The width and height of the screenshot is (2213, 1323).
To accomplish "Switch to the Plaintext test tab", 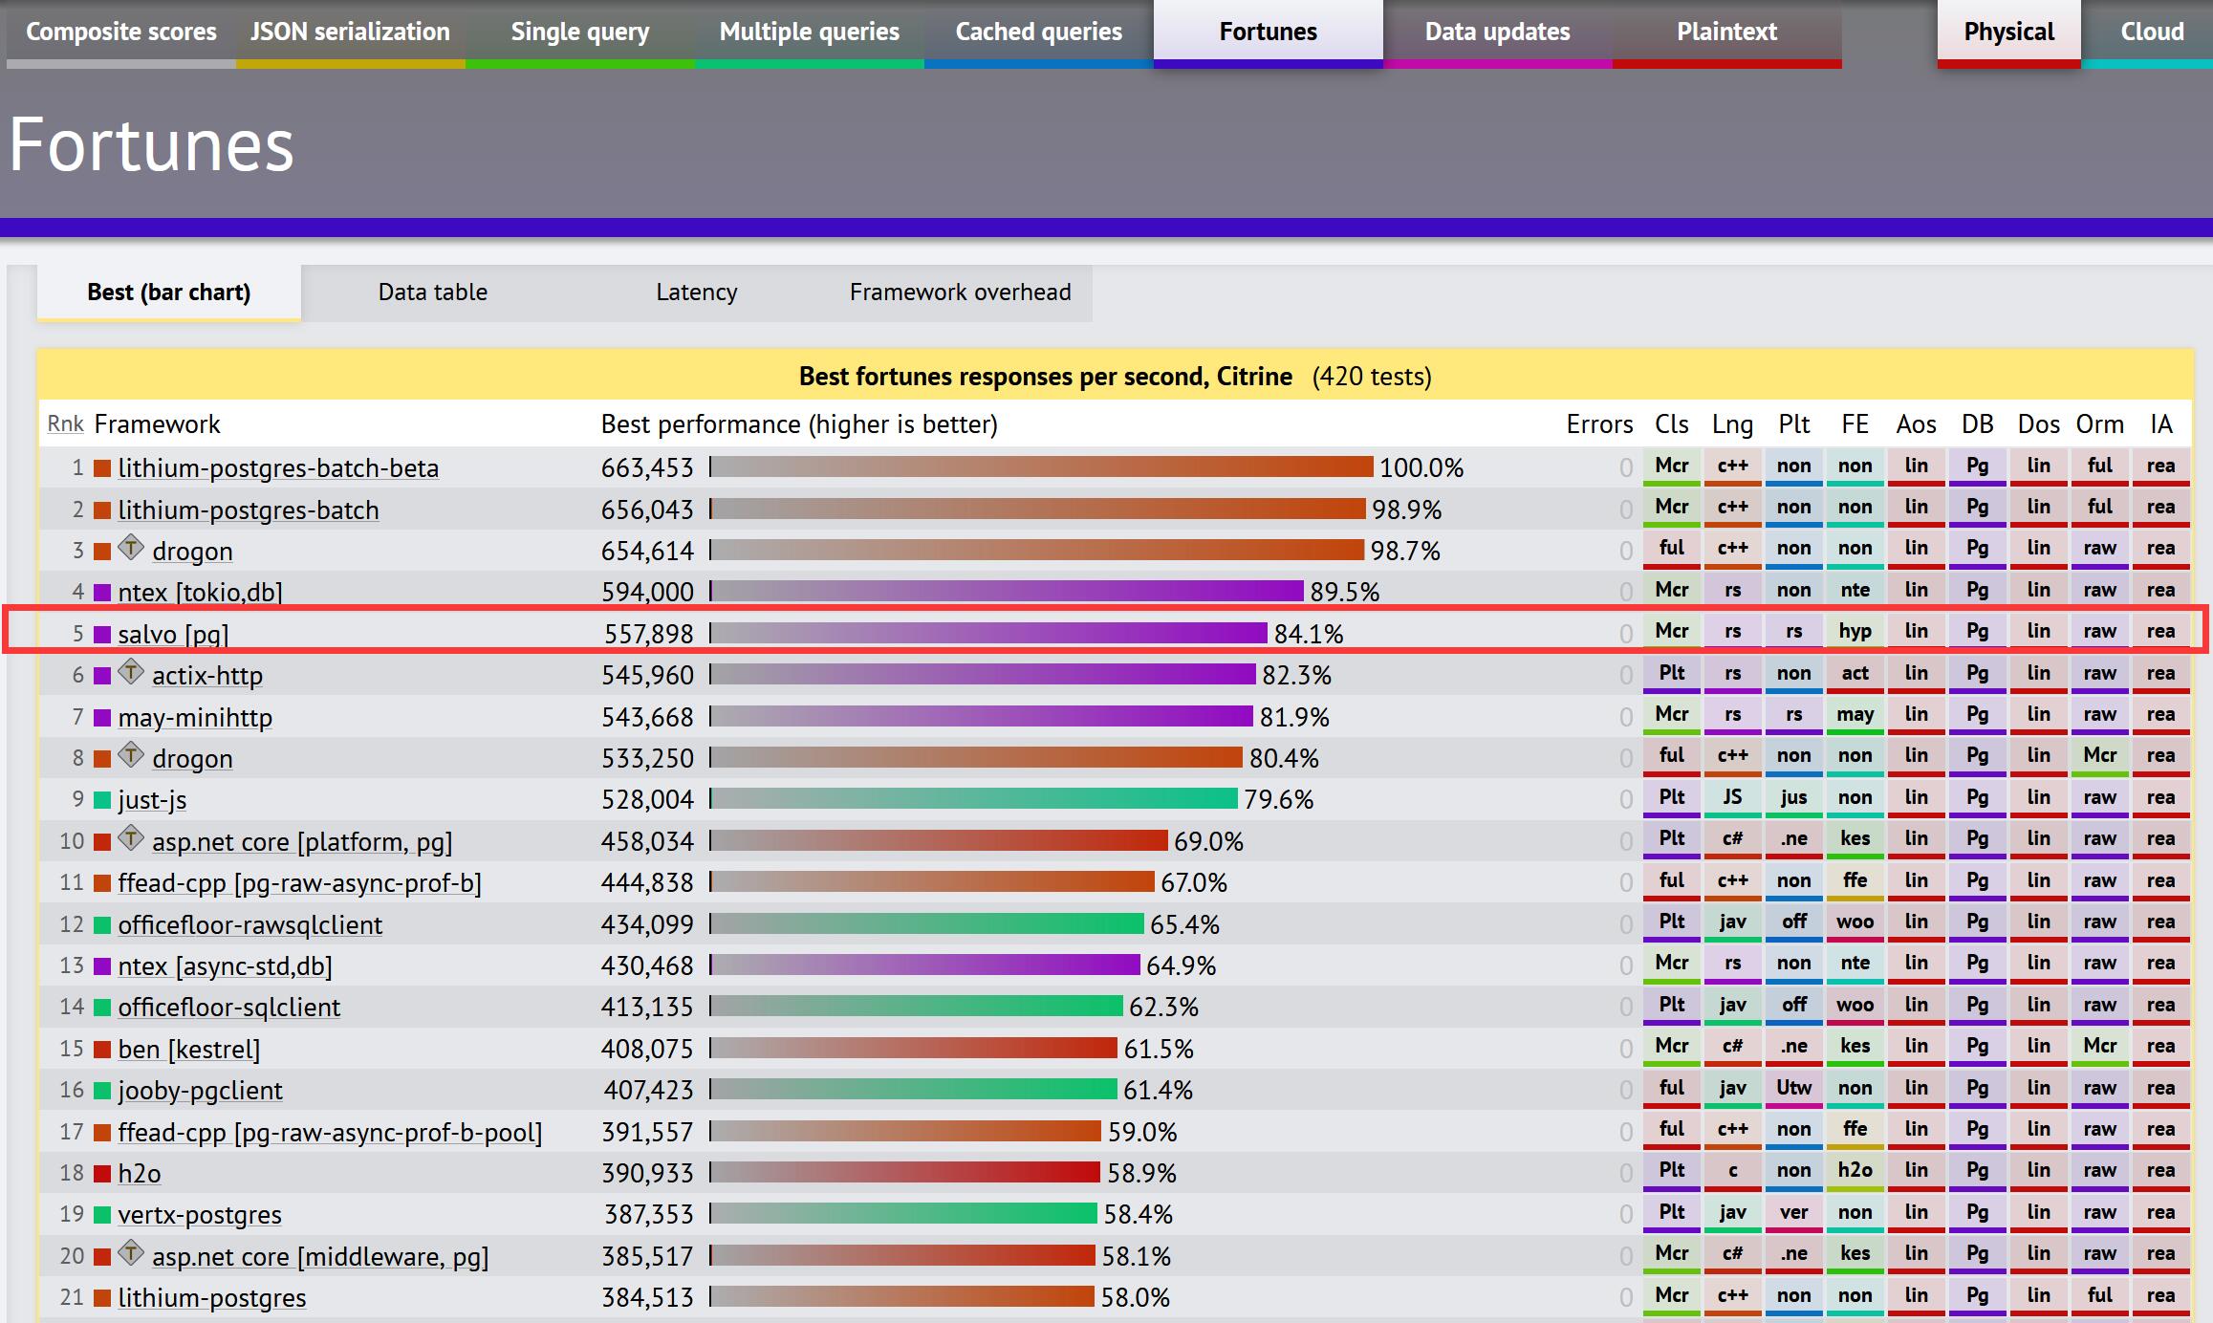I will tap(1726, 33).
